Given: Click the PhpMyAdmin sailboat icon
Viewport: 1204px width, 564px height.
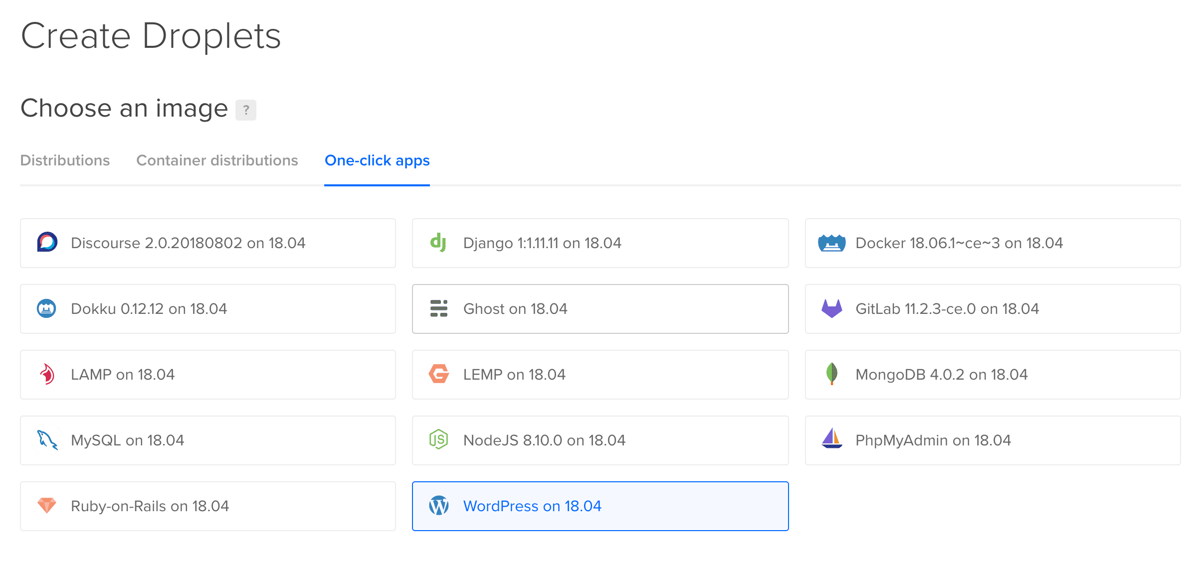Looking at the screenshot, I should [831, 439].
